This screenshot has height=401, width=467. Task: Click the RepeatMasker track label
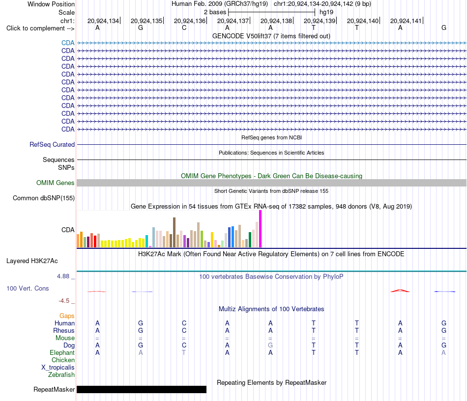point(54,389)
